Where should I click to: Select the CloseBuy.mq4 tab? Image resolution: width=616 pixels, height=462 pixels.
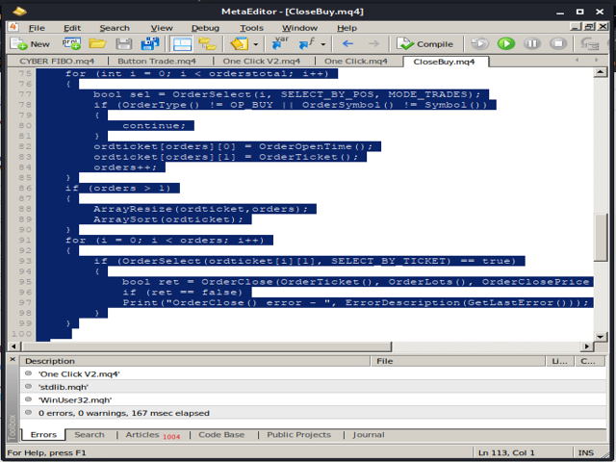445,62
